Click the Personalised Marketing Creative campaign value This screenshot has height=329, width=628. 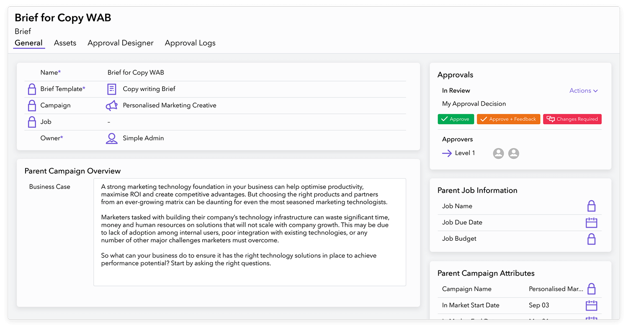pyautogui.click(x=170, y=105)
